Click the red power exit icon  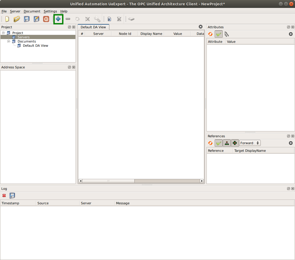pos(46,19)
